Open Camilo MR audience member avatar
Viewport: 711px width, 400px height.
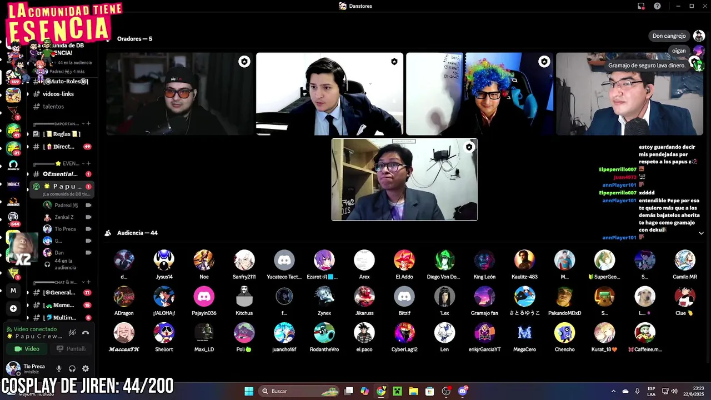coord(685,260)
